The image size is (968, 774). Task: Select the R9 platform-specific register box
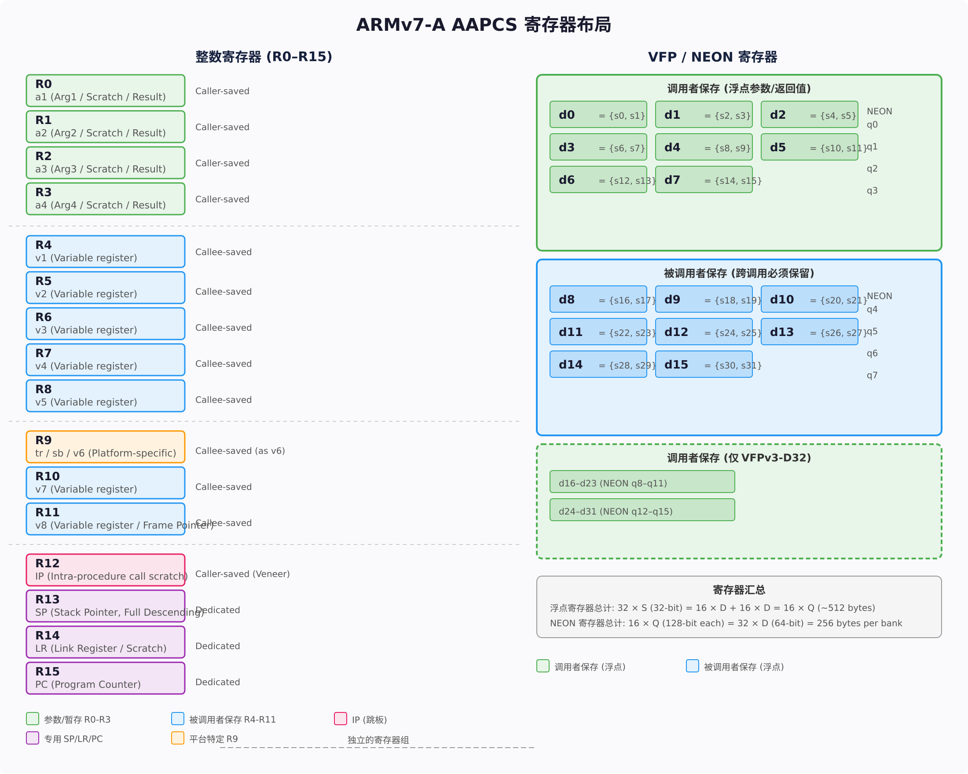coord(106,447)
